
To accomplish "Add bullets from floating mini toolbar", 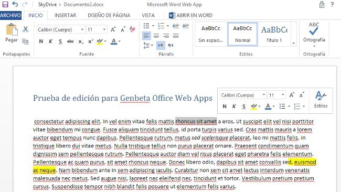I will pyautogui.click(x=282, y=106).
